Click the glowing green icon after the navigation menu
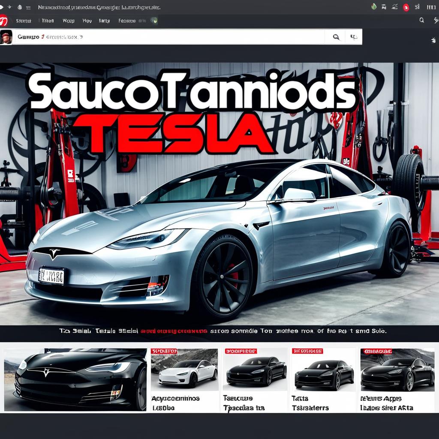439x439 pixels. click(x=154, y=21)
